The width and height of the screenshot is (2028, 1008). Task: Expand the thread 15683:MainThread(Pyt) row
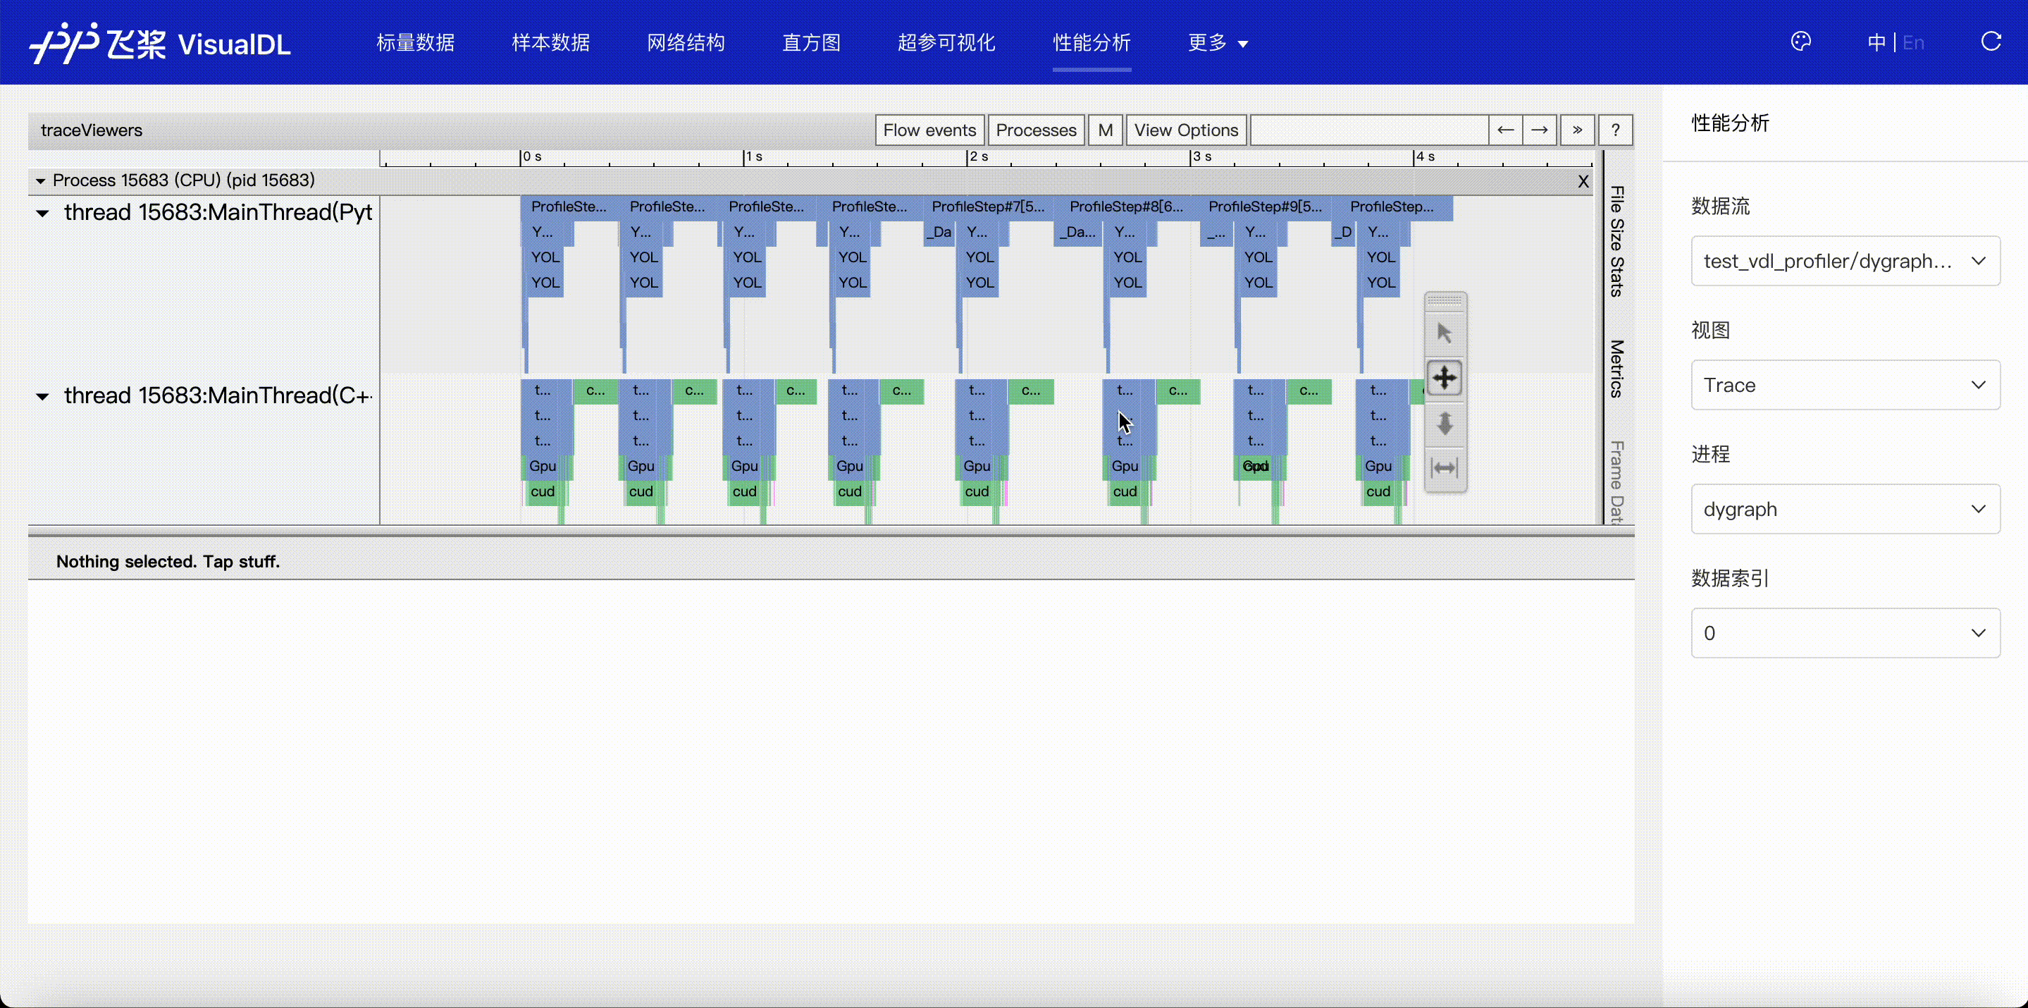(x=43, y=212)
